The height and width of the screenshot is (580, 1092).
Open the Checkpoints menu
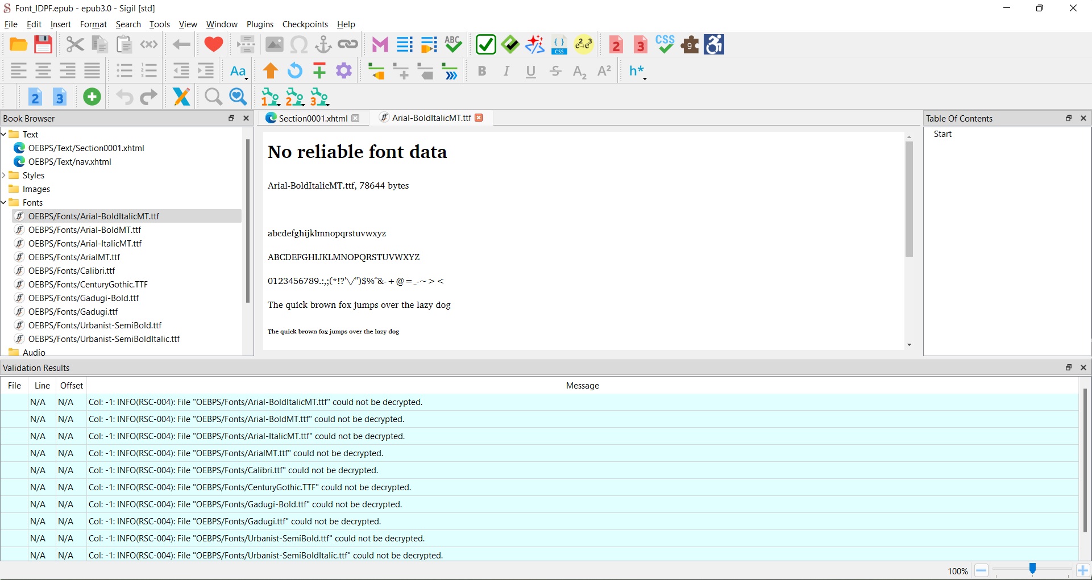click(305, 24)
